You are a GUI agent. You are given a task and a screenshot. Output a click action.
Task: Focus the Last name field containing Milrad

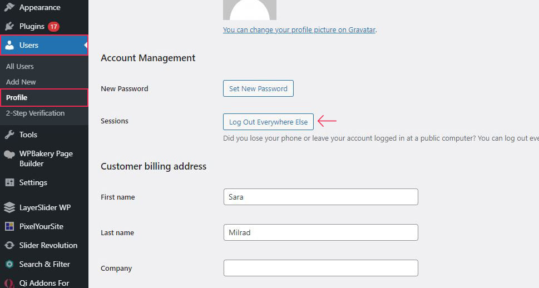click(x=321, y=232)
